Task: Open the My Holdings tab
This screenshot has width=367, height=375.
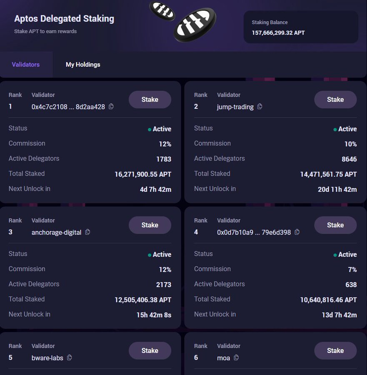Action: point(83,65)
